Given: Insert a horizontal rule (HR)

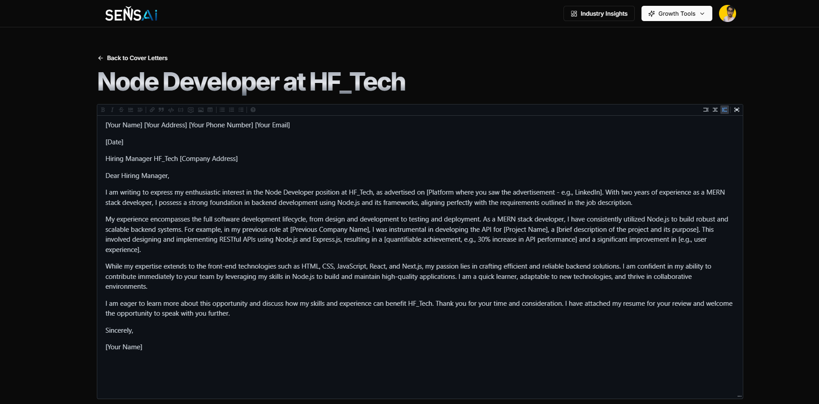Looking at the screenshot, I should [x=130, y=110].
